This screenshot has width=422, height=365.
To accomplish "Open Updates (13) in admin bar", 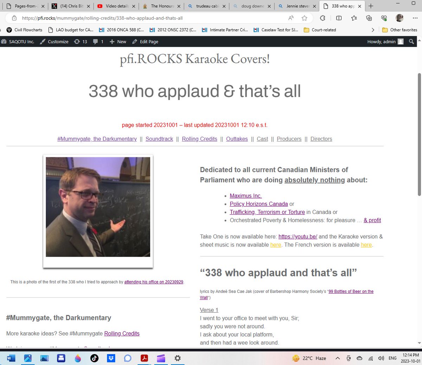I will (80, 42).
